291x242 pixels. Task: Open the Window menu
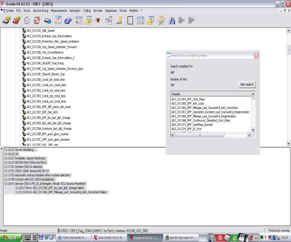[x=134, y=11]
